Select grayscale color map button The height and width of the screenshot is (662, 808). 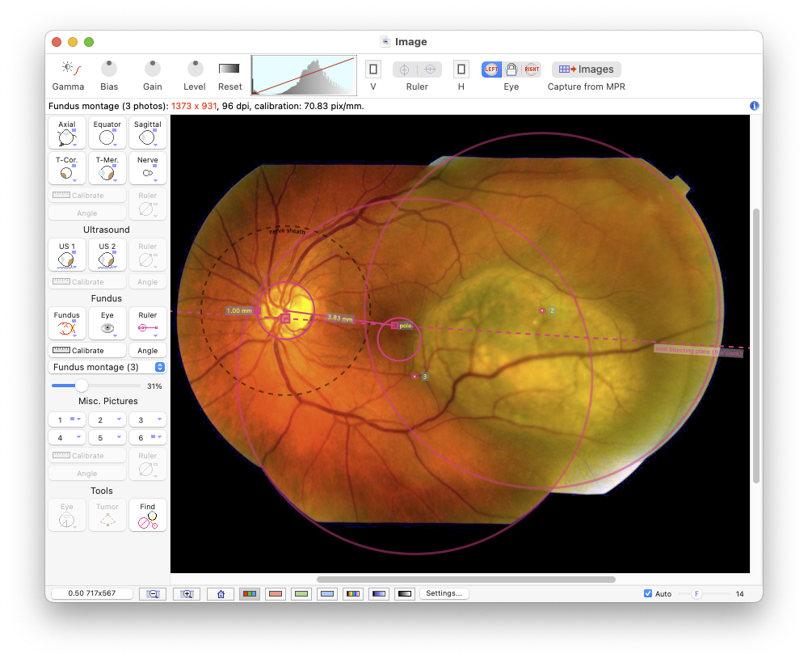coord(405,594)
